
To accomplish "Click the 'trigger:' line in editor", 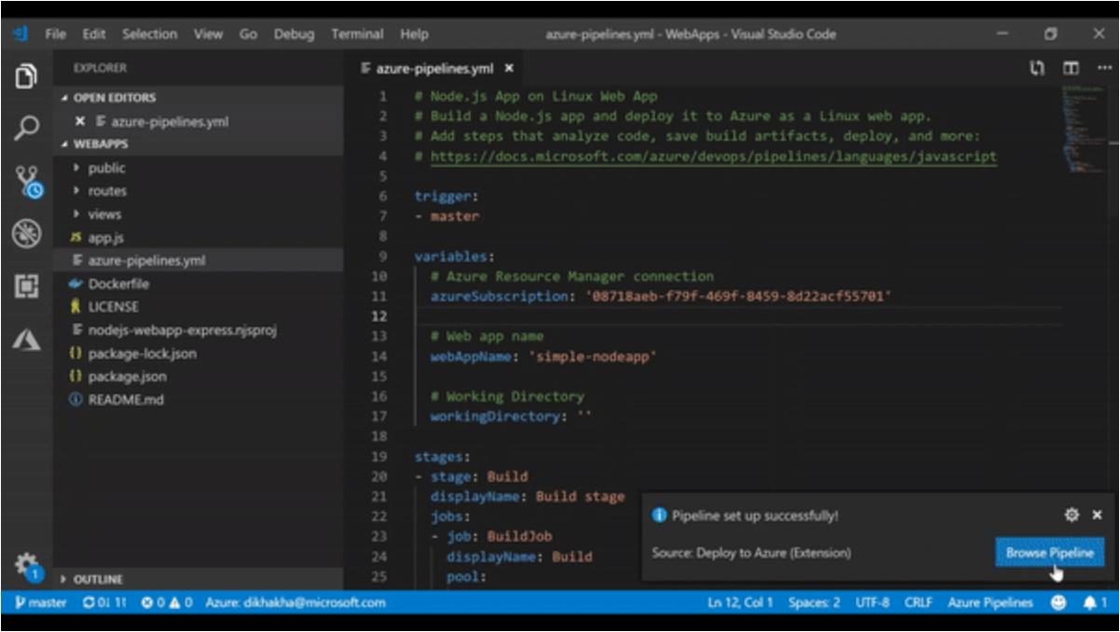I will pyautogui.click(x=446, y=196).
